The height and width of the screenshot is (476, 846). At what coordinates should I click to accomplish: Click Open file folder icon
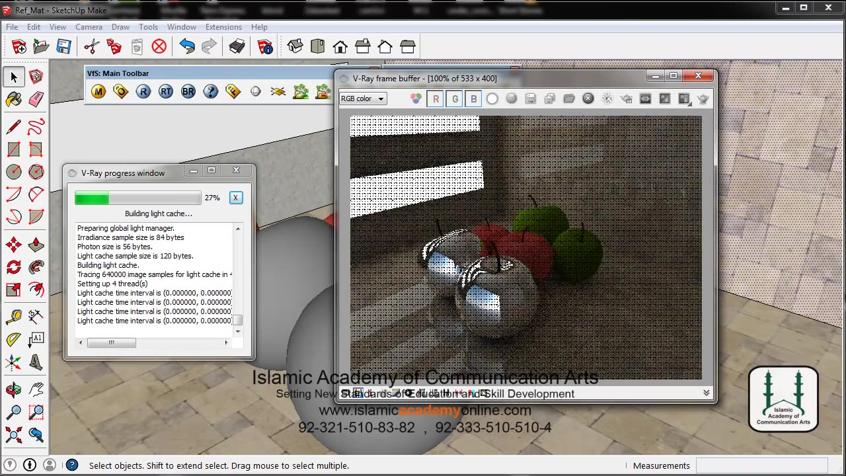pyautogui.click(x=42, y=46)
